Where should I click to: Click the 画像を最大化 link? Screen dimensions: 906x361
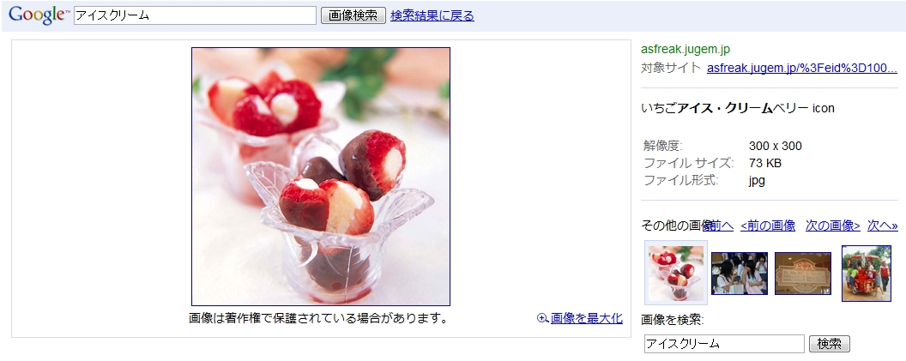pyautogui.click(x=587, y=318)
